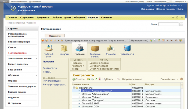188x109 pixels.
Task: Click the portal favorites star icon
Action: [x=173, y=17]
